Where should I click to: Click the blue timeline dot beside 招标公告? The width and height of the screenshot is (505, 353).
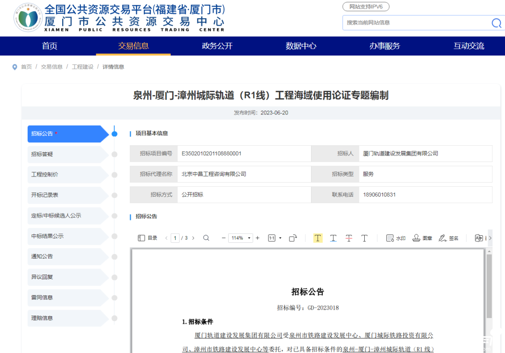pyautogui.click(x=115, y=134)
